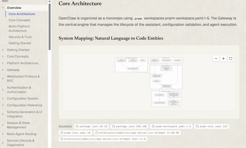Screen dimensions: 246x148
Task: Zoom out the diagram with minus button
Action: pyautogui.click(x=216, y=59)
